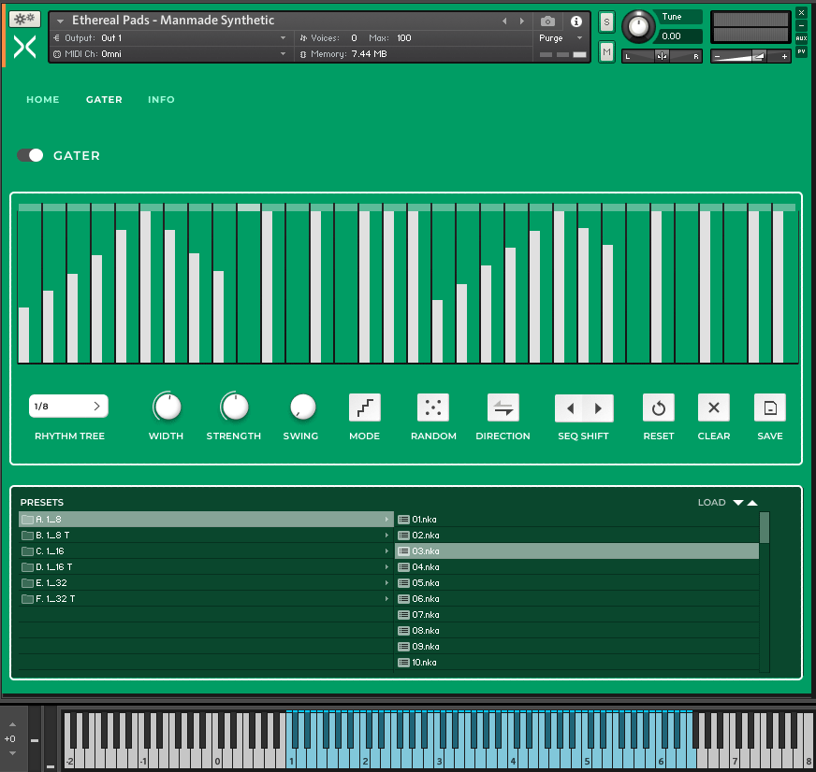Open the Rhythm Tree 1/8 selector
Image resolution: width=816 pixels, height=772 pixels.
[68, 406]
